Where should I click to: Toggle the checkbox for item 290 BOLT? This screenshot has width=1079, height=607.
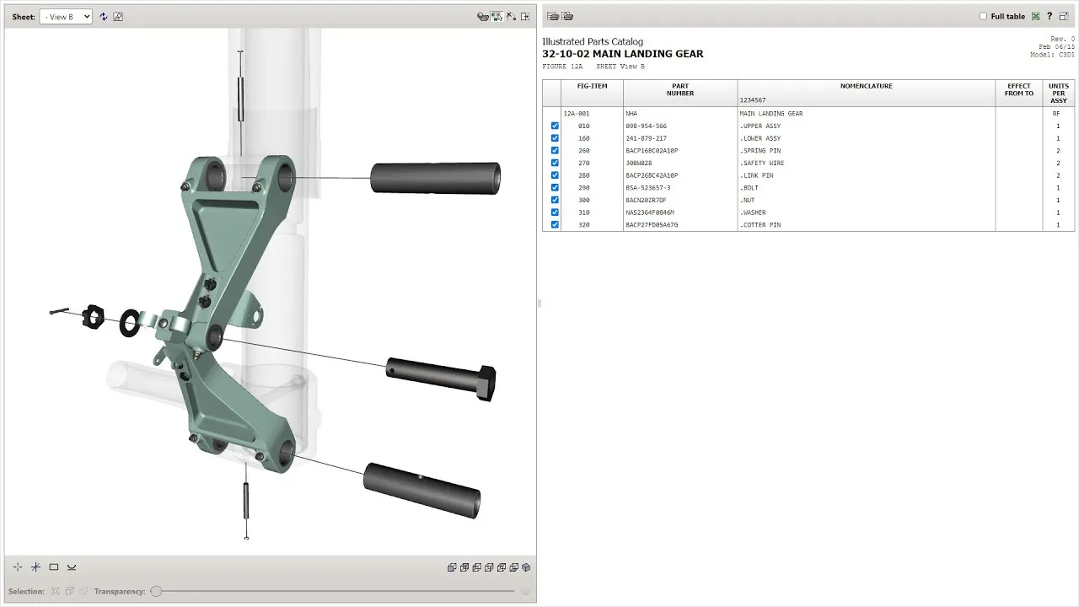coord(555,188)
